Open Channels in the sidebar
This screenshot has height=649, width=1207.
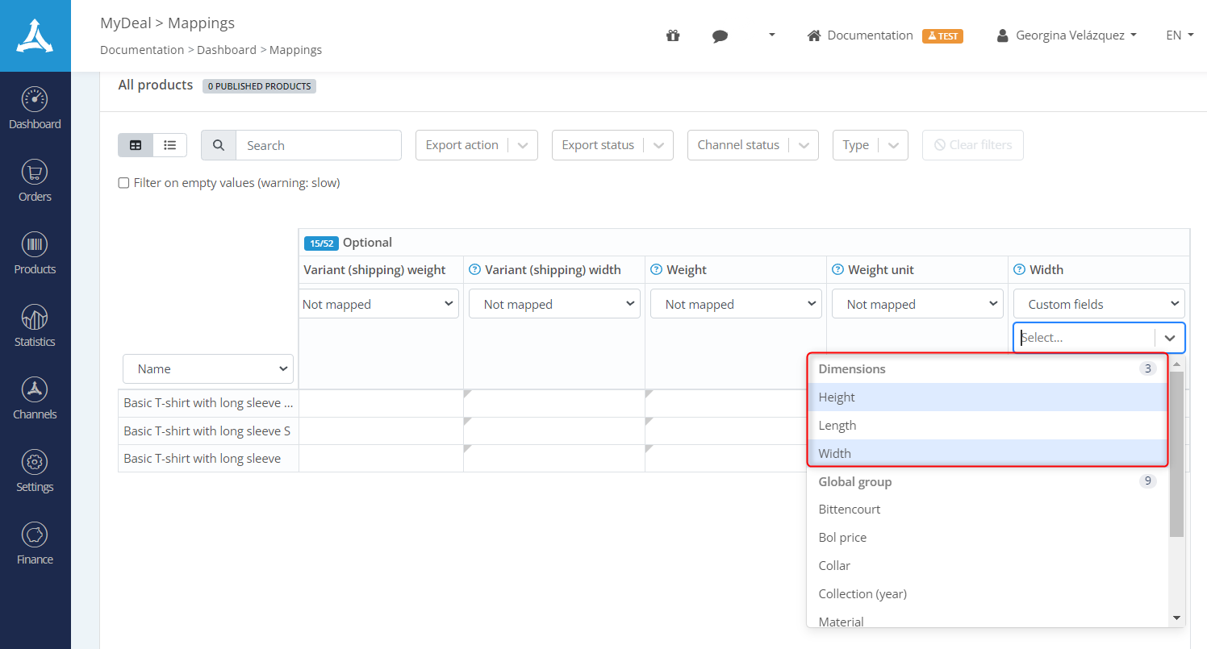coord(35,390)
